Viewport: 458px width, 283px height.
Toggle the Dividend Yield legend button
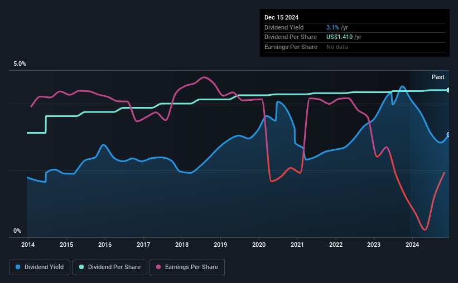coord(40,267)
